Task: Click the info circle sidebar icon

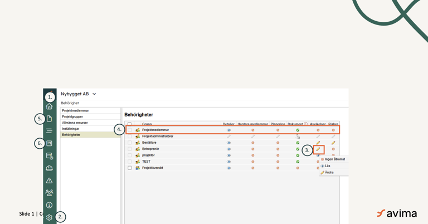Action: coord(49,205)
